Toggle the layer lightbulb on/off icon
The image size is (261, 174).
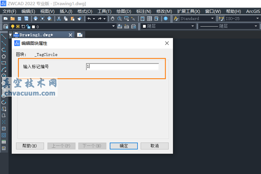click(13, 26)
